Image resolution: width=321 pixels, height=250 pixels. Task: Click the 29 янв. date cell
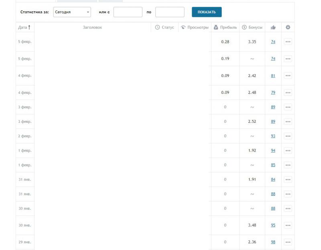[x=25, y=242]
